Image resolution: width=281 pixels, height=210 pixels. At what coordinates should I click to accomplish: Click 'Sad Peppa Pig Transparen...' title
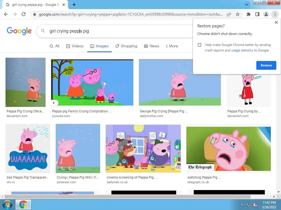click(x=28, y=177)
